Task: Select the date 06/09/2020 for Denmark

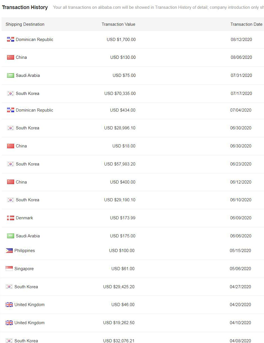Action: pos(241,218)
